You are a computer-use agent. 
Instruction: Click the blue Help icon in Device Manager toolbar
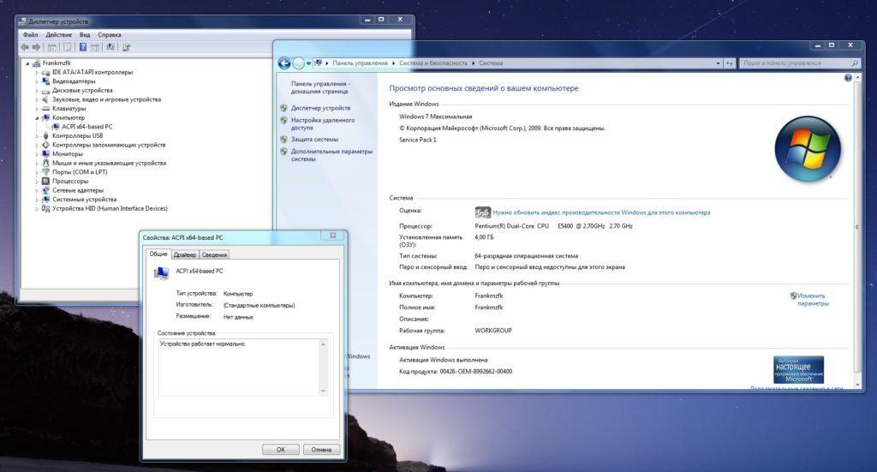click(x=83, y=47)
